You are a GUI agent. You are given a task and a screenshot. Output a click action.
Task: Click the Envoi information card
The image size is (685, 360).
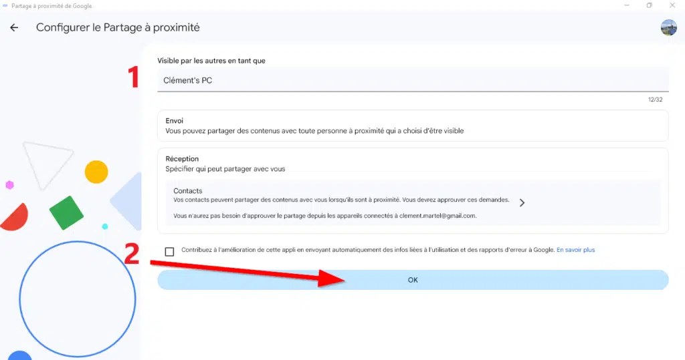413,126
